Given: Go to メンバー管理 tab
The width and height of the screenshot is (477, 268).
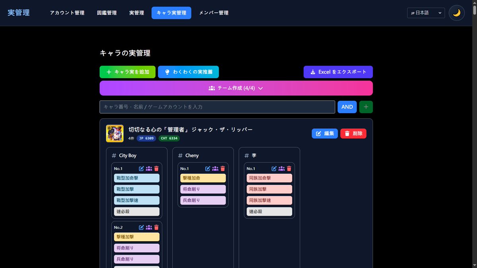Looking at the screenshot, I should click(214, 13).
